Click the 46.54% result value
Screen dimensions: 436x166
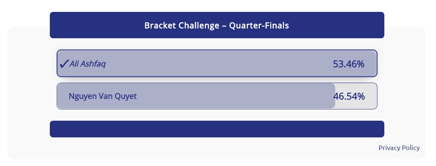click(x=349, y=96)
